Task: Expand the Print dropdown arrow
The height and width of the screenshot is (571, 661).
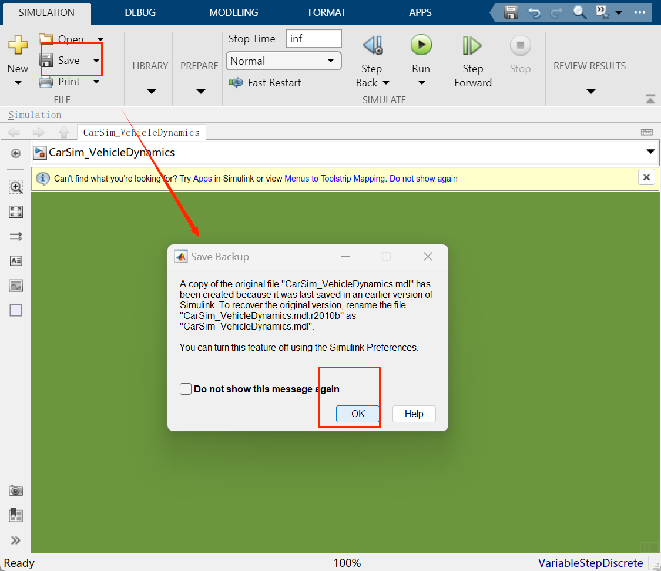Action: tap(96, 82)
